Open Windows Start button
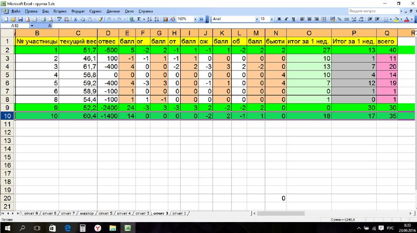Screen dimensions: 417x233 7,228
